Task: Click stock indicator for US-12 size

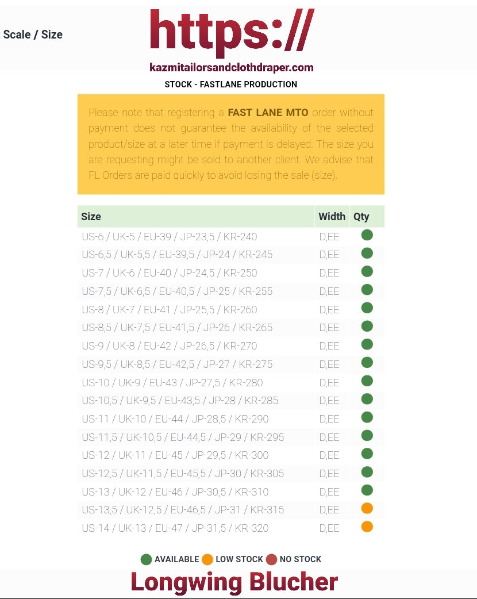Action: (x=367, y=454)
